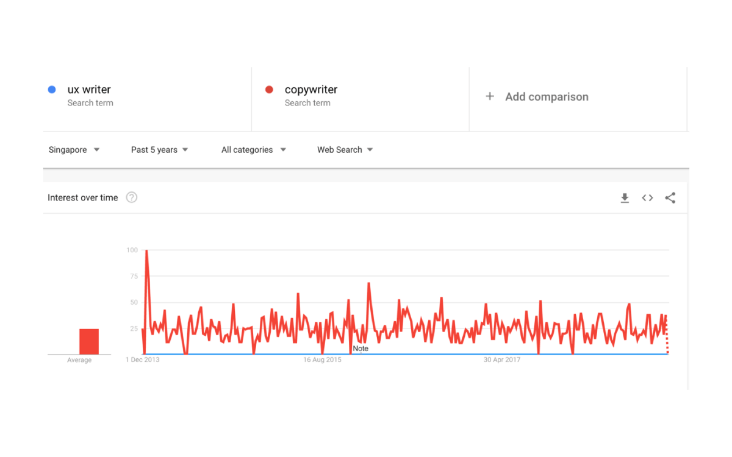Click the blue dot for ux writer
The image size is (732, 457).
pos(52,90)
